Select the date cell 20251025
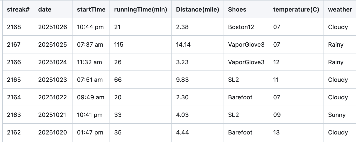356x142 pixels. coord(53,45)
